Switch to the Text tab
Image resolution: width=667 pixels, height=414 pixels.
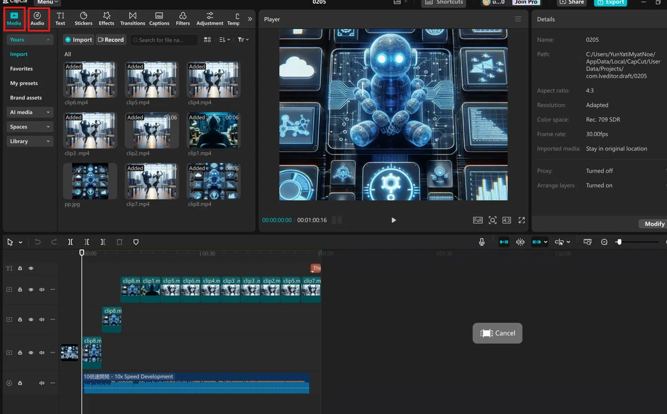coord(60,19)
